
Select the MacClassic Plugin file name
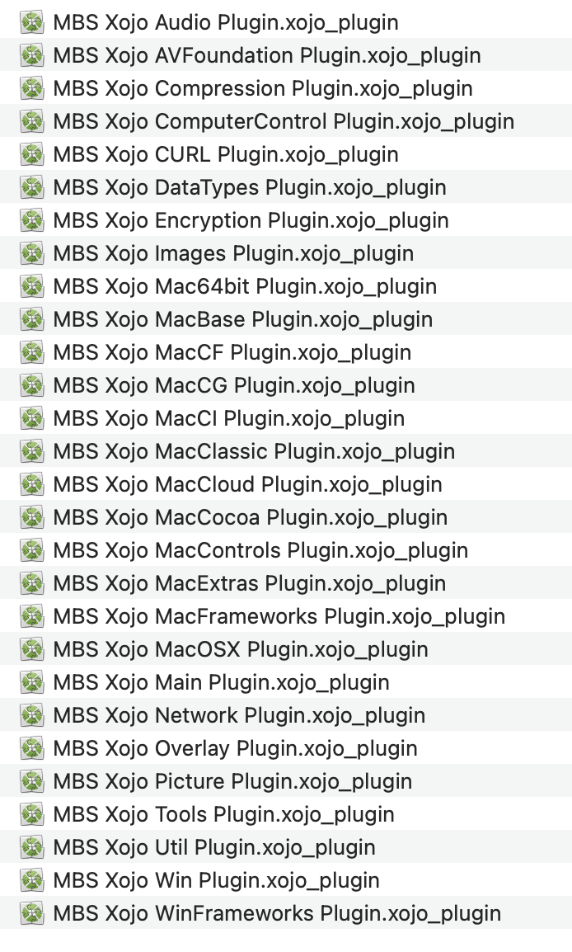[x=254, y=452]
